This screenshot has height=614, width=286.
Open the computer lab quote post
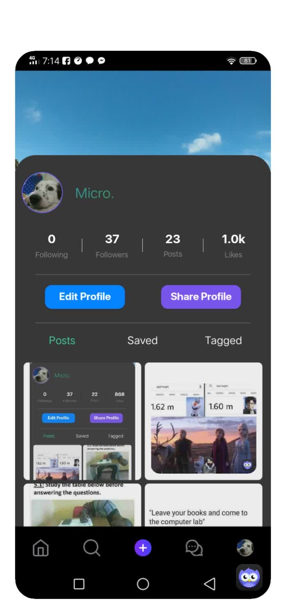(x=204, y=505)
